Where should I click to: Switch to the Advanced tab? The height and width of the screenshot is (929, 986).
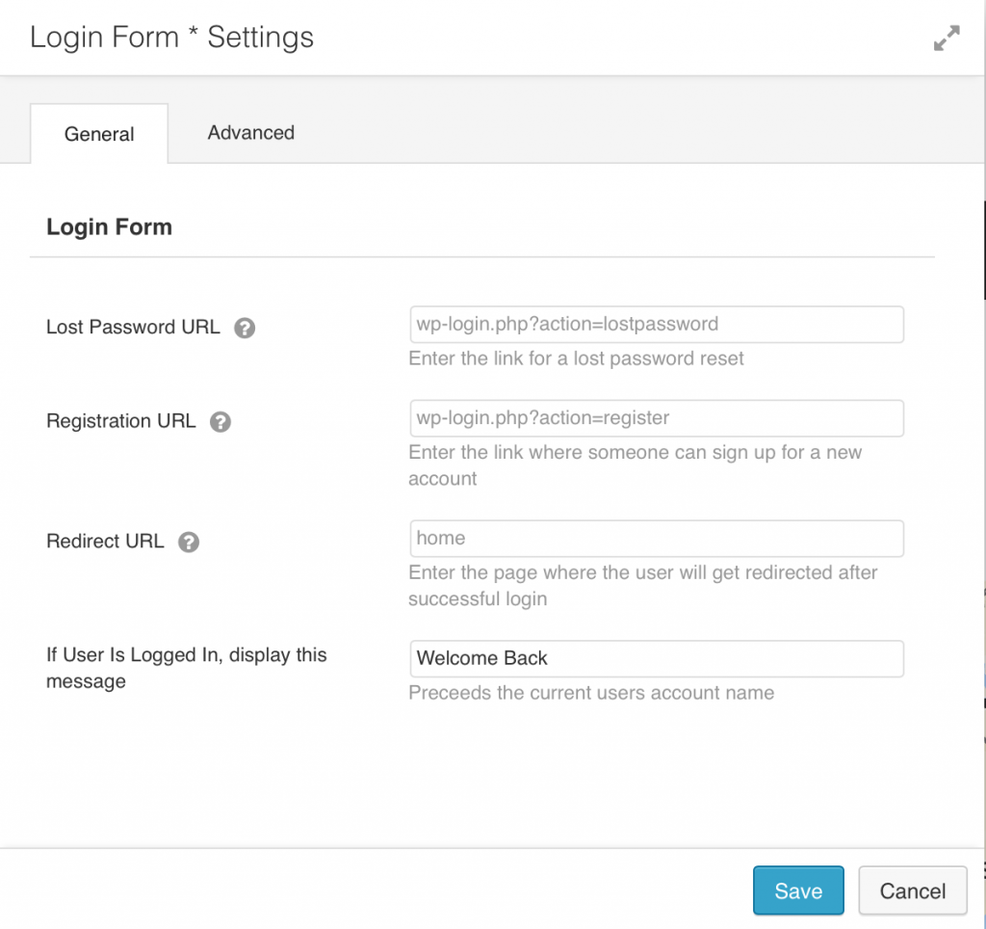pyautogui.click(x=250, y=133)
